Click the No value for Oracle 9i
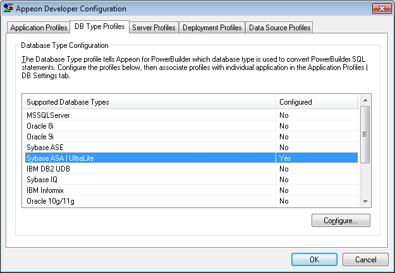The width and height of the screenshot is (395, 273). coord(284,137)
